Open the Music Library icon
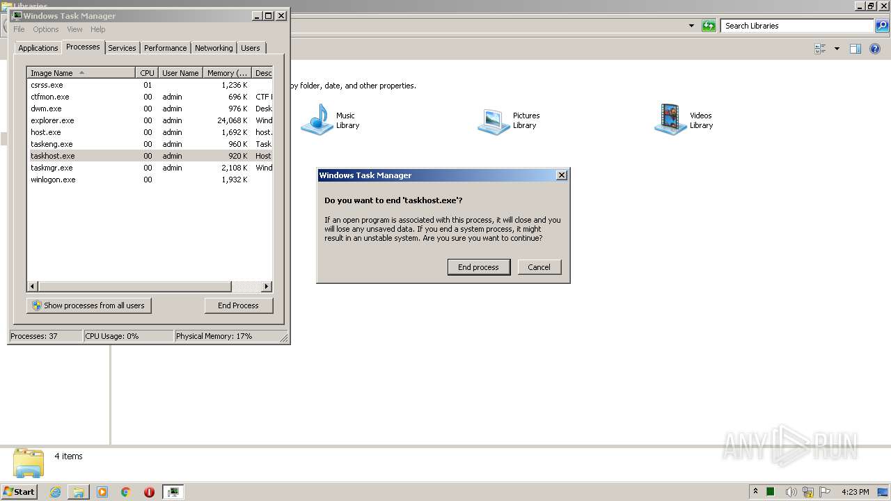The width and height of the screenshot is (891, 501). pyautogui.click(x=318, y=120)
